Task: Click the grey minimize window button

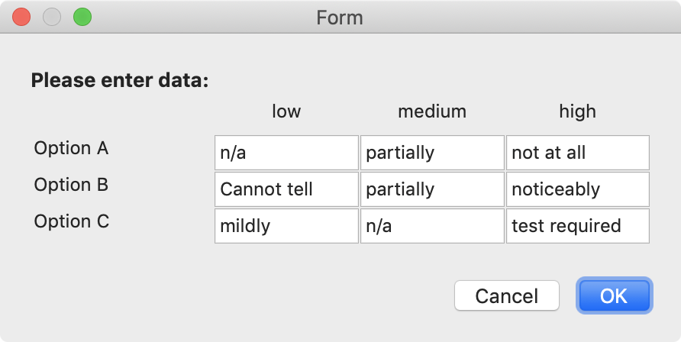Action: click(x=52, y=17)
